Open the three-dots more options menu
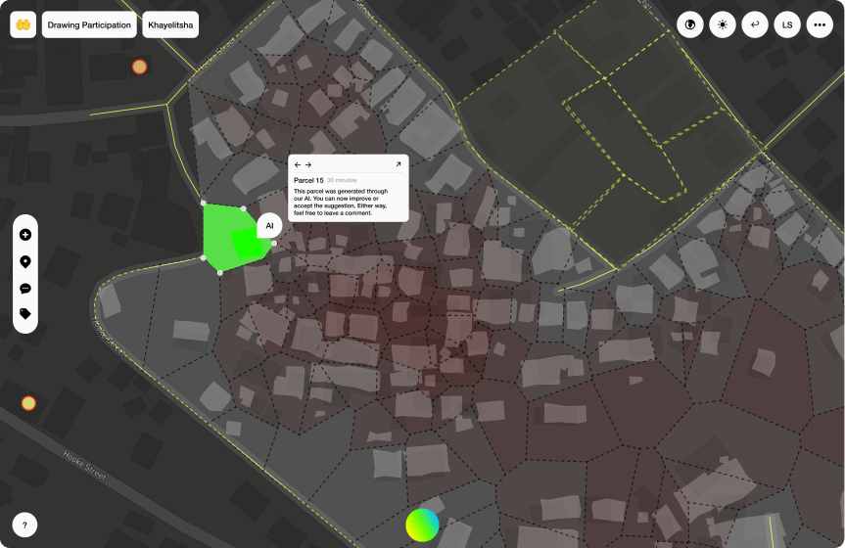 point(819,24)
